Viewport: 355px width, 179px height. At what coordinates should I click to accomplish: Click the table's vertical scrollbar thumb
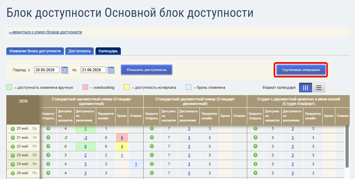coord(347,146)
